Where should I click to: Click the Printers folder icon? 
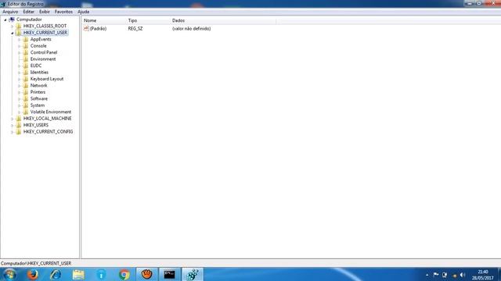point(26,92)
